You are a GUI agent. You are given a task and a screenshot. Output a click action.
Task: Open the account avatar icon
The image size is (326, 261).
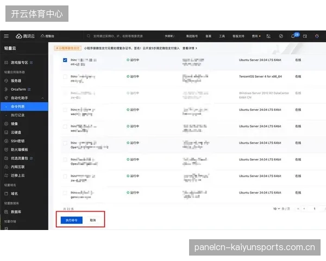point(317,36)
